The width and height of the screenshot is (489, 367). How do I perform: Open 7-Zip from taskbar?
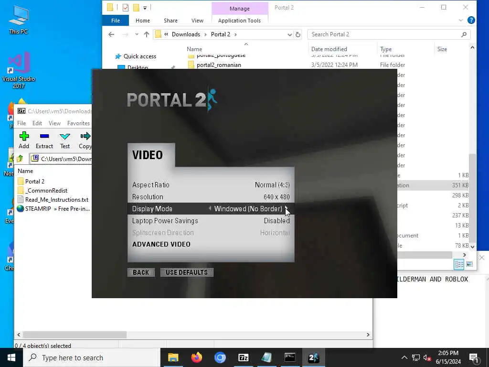click(243, 357)
